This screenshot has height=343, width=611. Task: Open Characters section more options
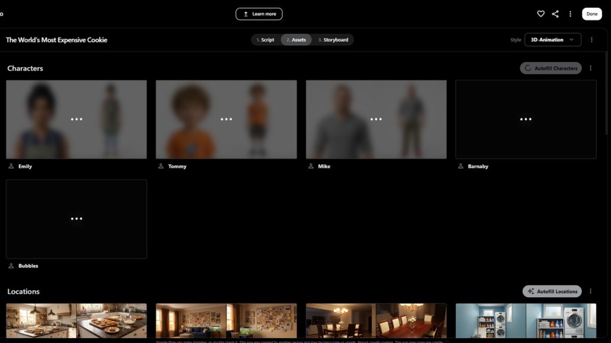pyautogui.click(x=590, y=68)
